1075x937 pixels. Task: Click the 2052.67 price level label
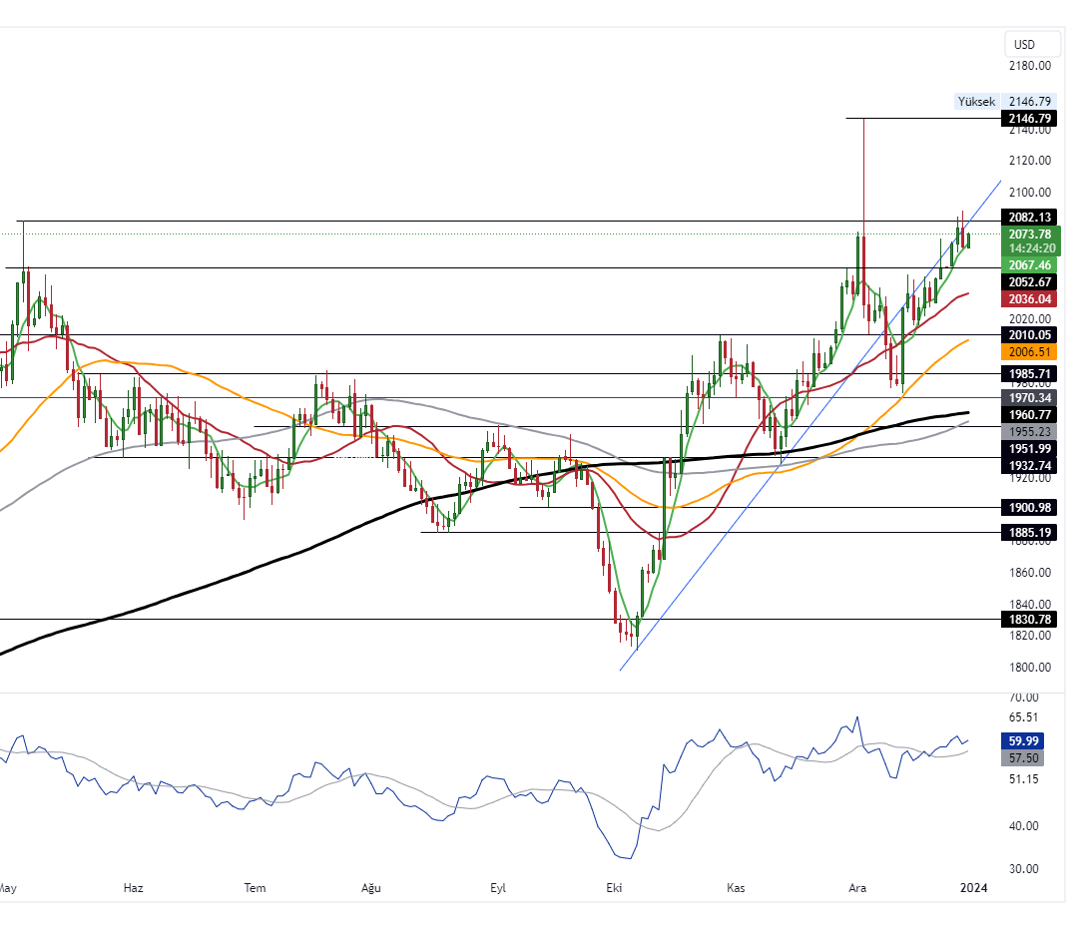(1028, 282)
